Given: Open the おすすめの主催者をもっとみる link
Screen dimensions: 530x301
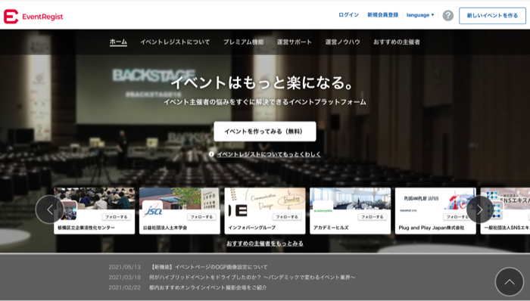Looking at the screenshot, I should [x=265, y=244].
